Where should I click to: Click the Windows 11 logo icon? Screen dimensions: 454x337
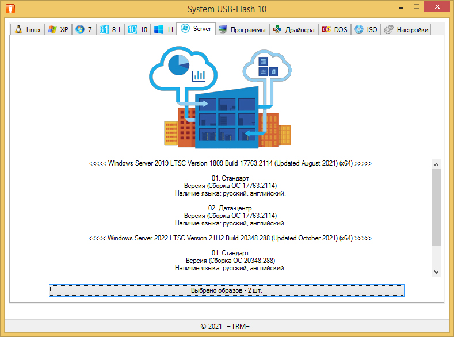click(x=158, y=29)
